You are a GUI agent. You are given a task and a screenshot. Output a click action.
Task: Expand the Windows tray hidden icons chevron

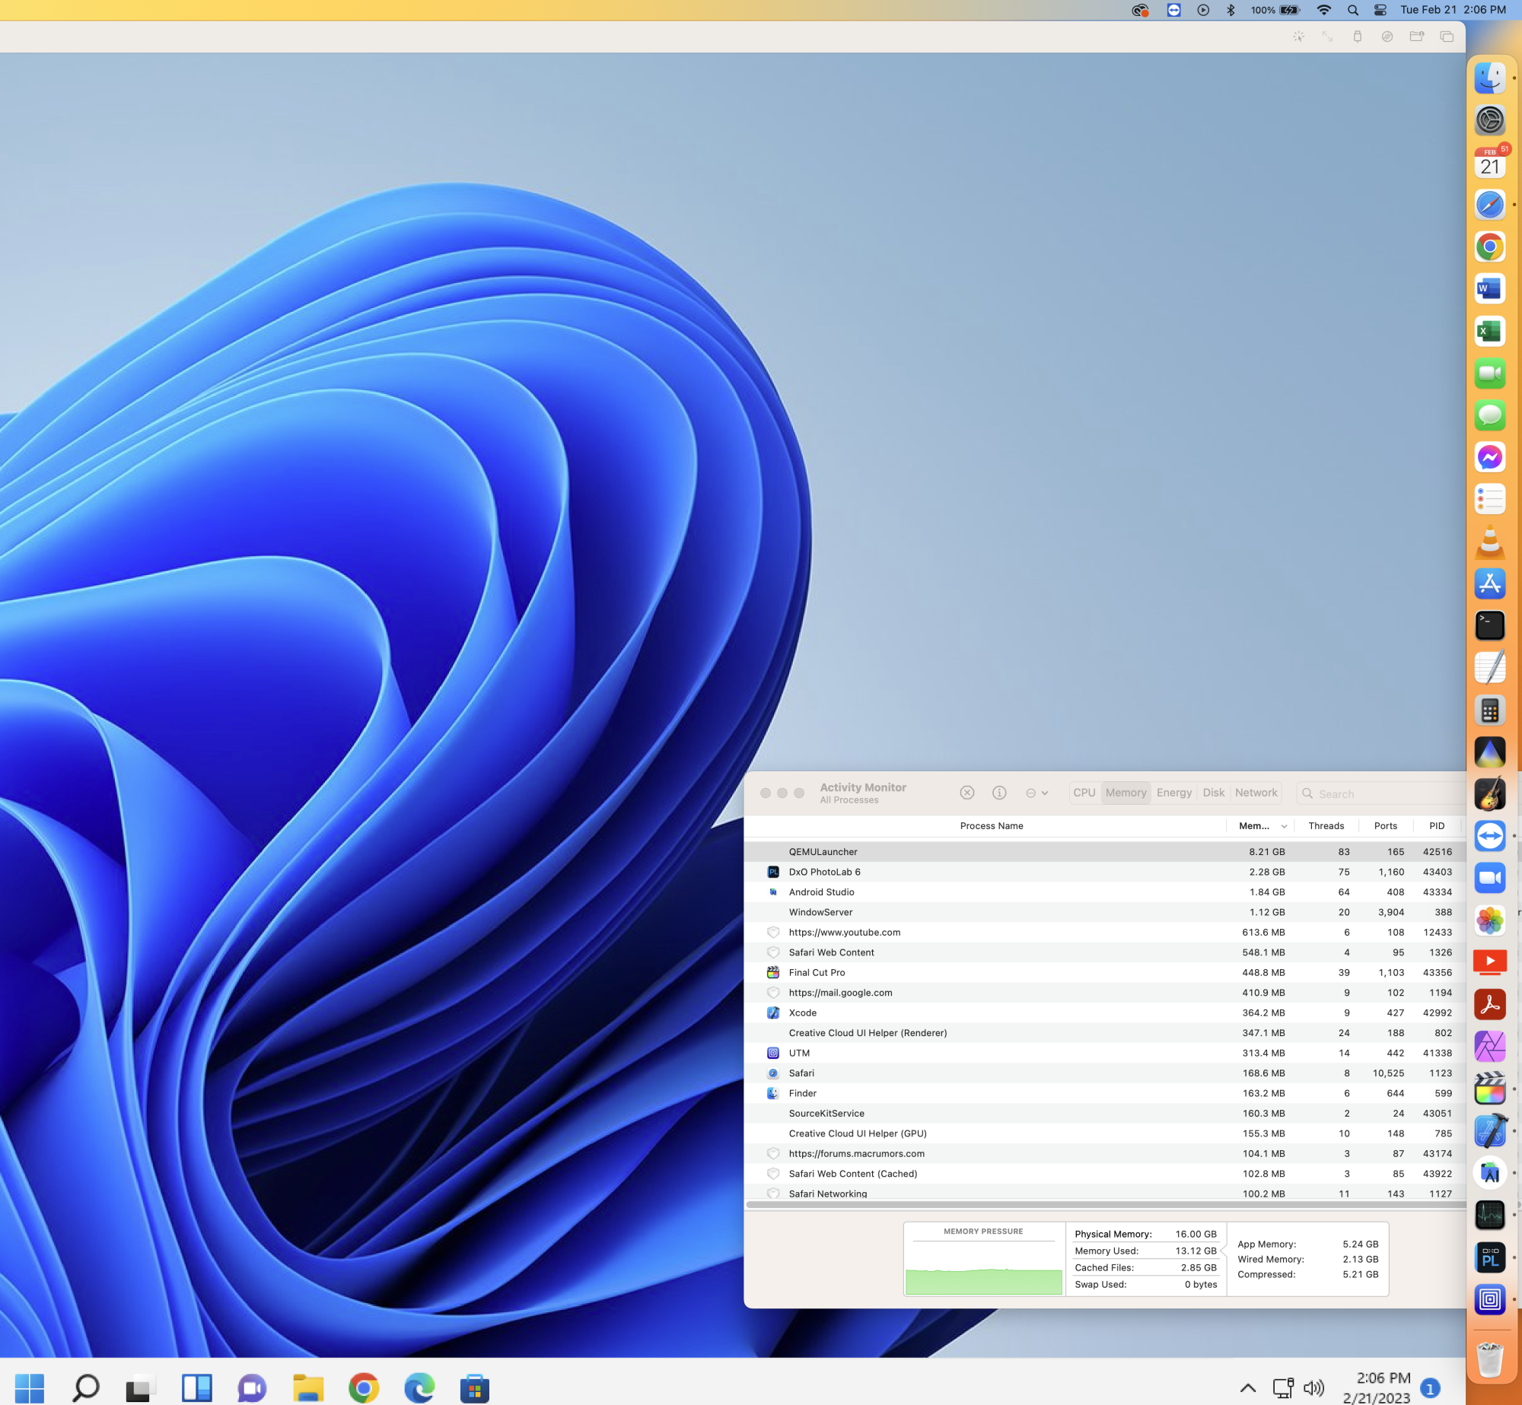[x=1248, y=1388]
